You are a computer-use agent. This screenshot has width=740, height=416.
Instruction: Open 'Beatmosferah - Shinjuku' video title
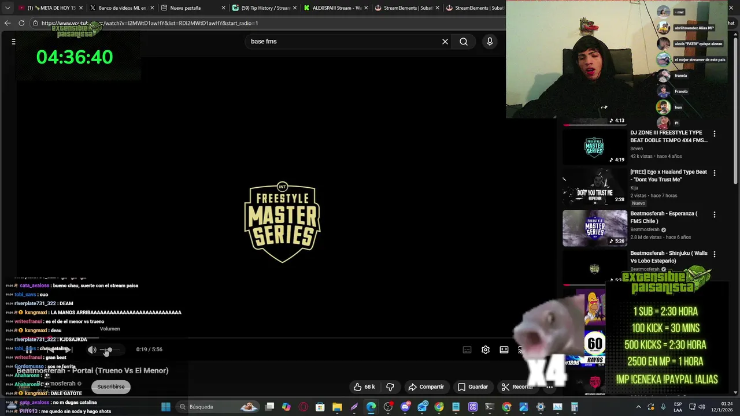tap(669, 257)
